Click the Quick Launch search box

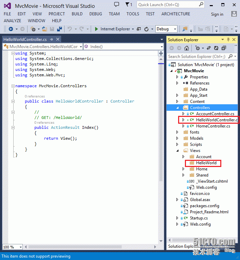click(x=170, y=5)
